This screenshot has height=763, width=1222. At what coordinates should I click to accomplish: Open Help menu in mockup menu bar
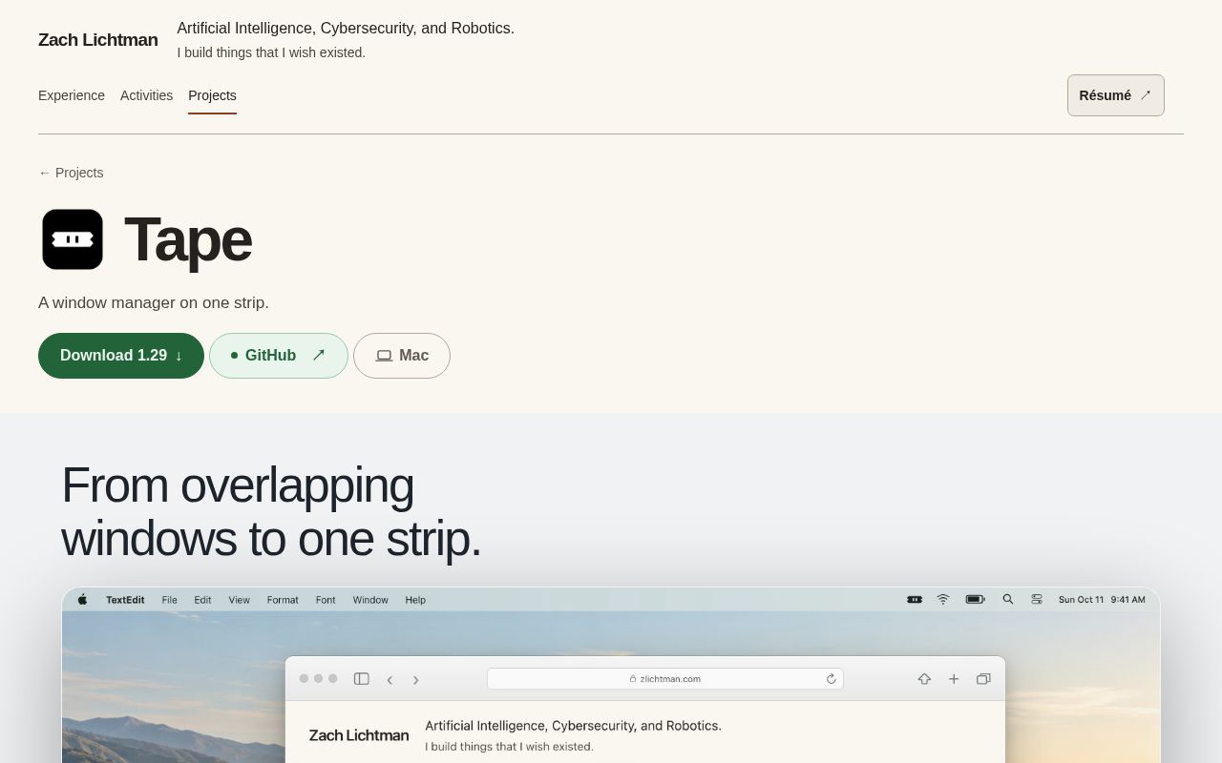tap(415, 600)
